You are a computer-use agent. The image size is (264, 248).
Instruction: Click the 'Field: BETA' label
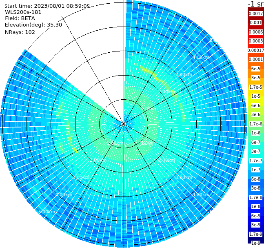(x=20, y=18)
